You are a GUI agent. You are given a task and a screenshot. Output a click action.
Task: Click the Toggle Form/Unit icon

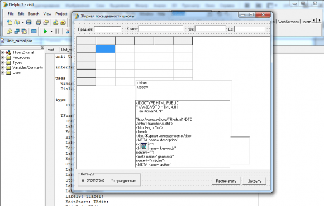click(x=24, y=31)
